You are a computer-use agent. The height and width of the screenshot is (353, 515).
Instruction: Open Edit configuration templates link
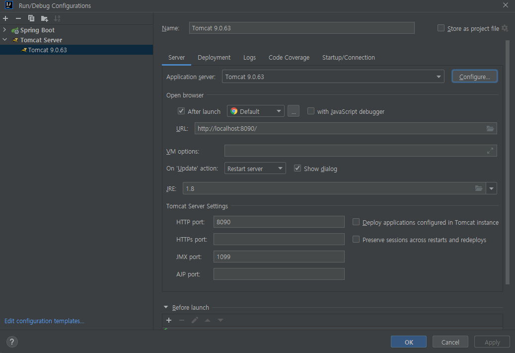[x=44, y=321]
